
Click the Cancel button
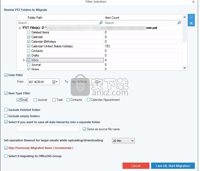click(x=136, y=166)
